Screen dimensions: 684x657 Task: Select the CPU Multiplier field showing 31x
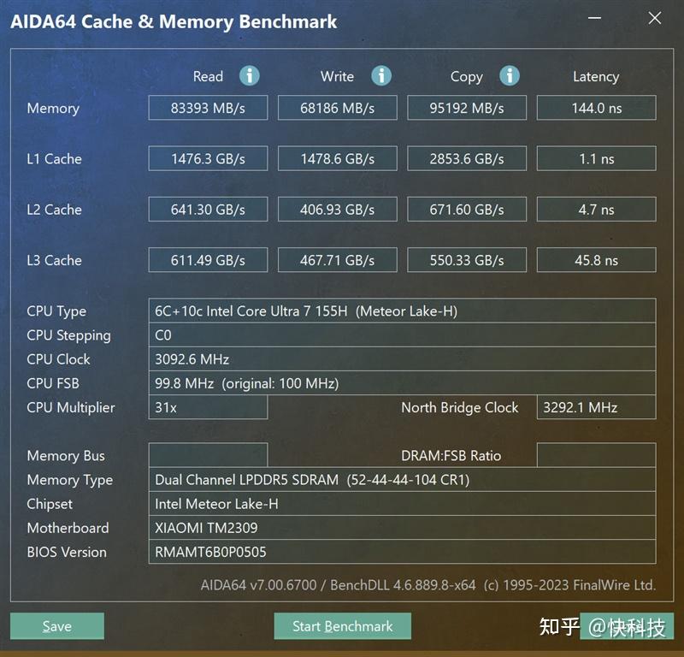[x=208, y=408]
